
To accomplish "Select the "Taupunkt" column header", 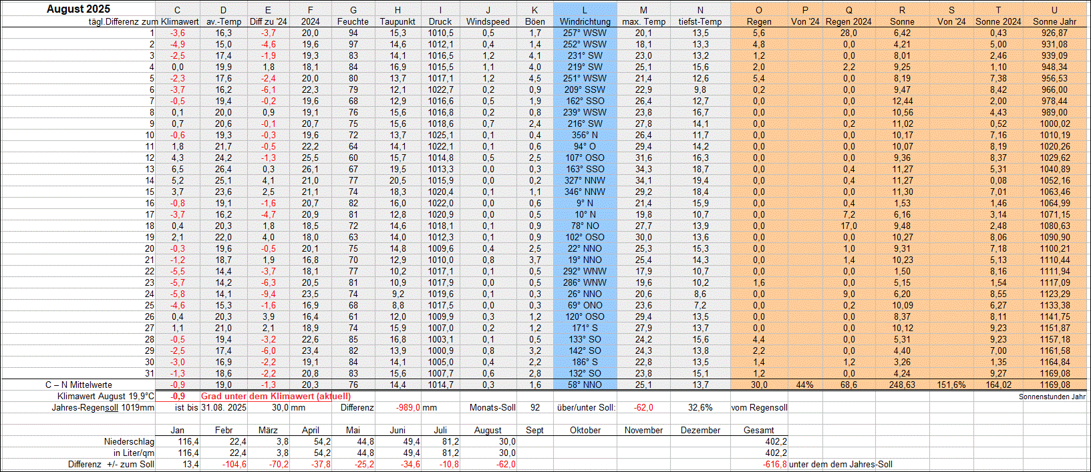I will click(398, 21).
